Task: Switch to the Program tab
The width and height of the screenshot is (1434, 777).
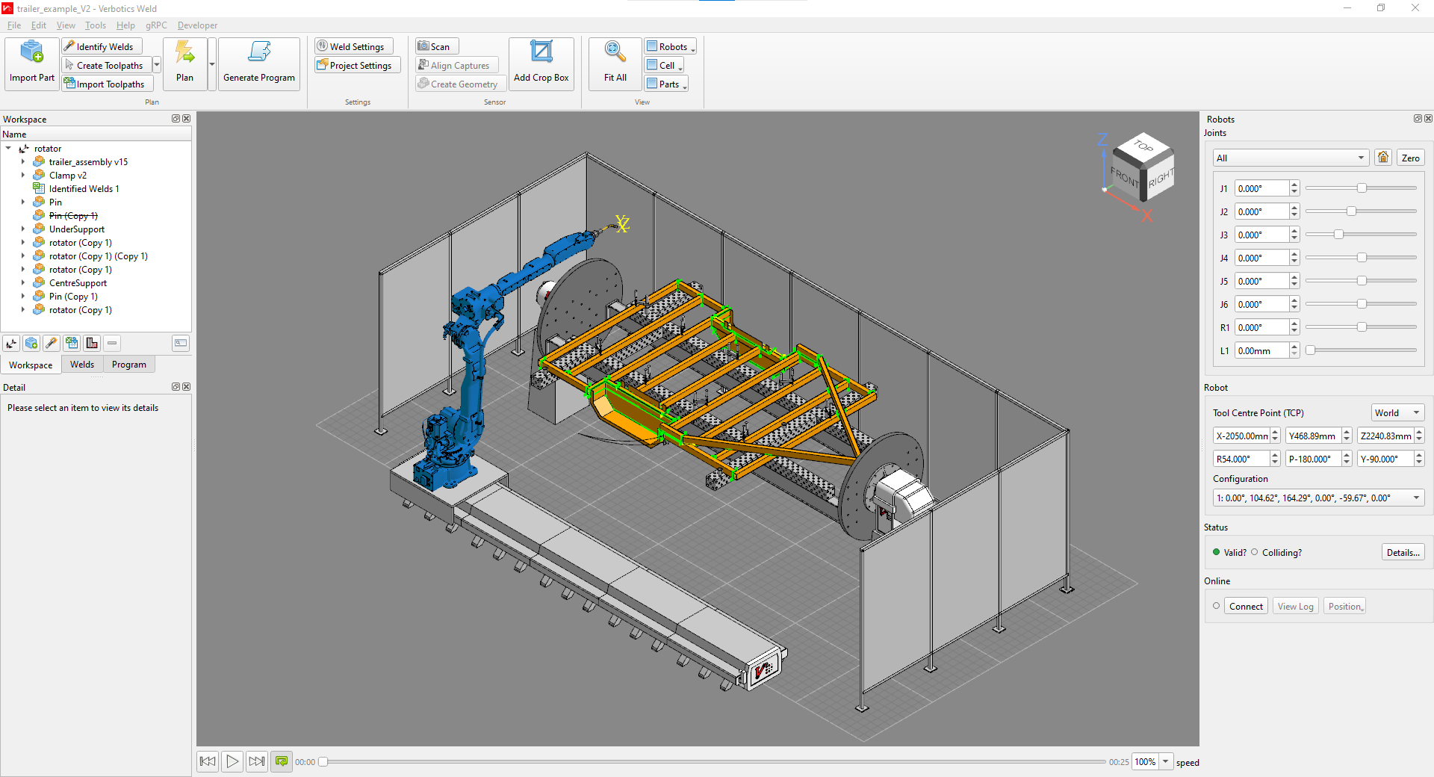Action: click(x=129, y=365)
